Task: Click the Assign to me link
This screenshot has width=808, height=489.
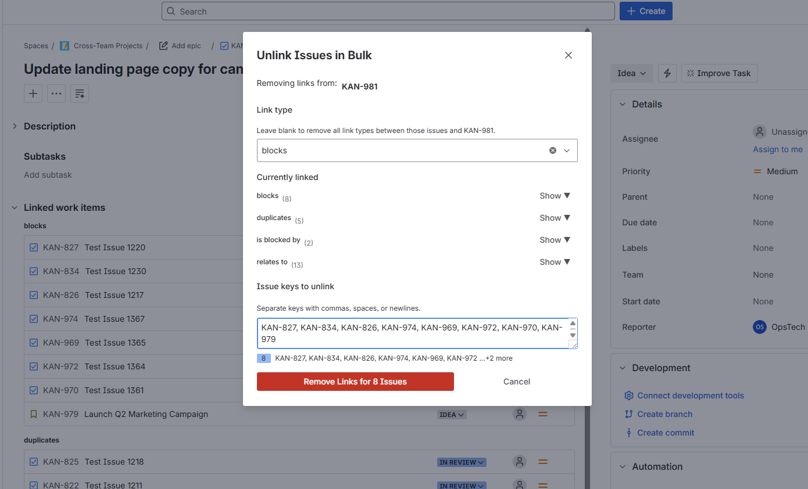Action: click(x=778, y=149)
